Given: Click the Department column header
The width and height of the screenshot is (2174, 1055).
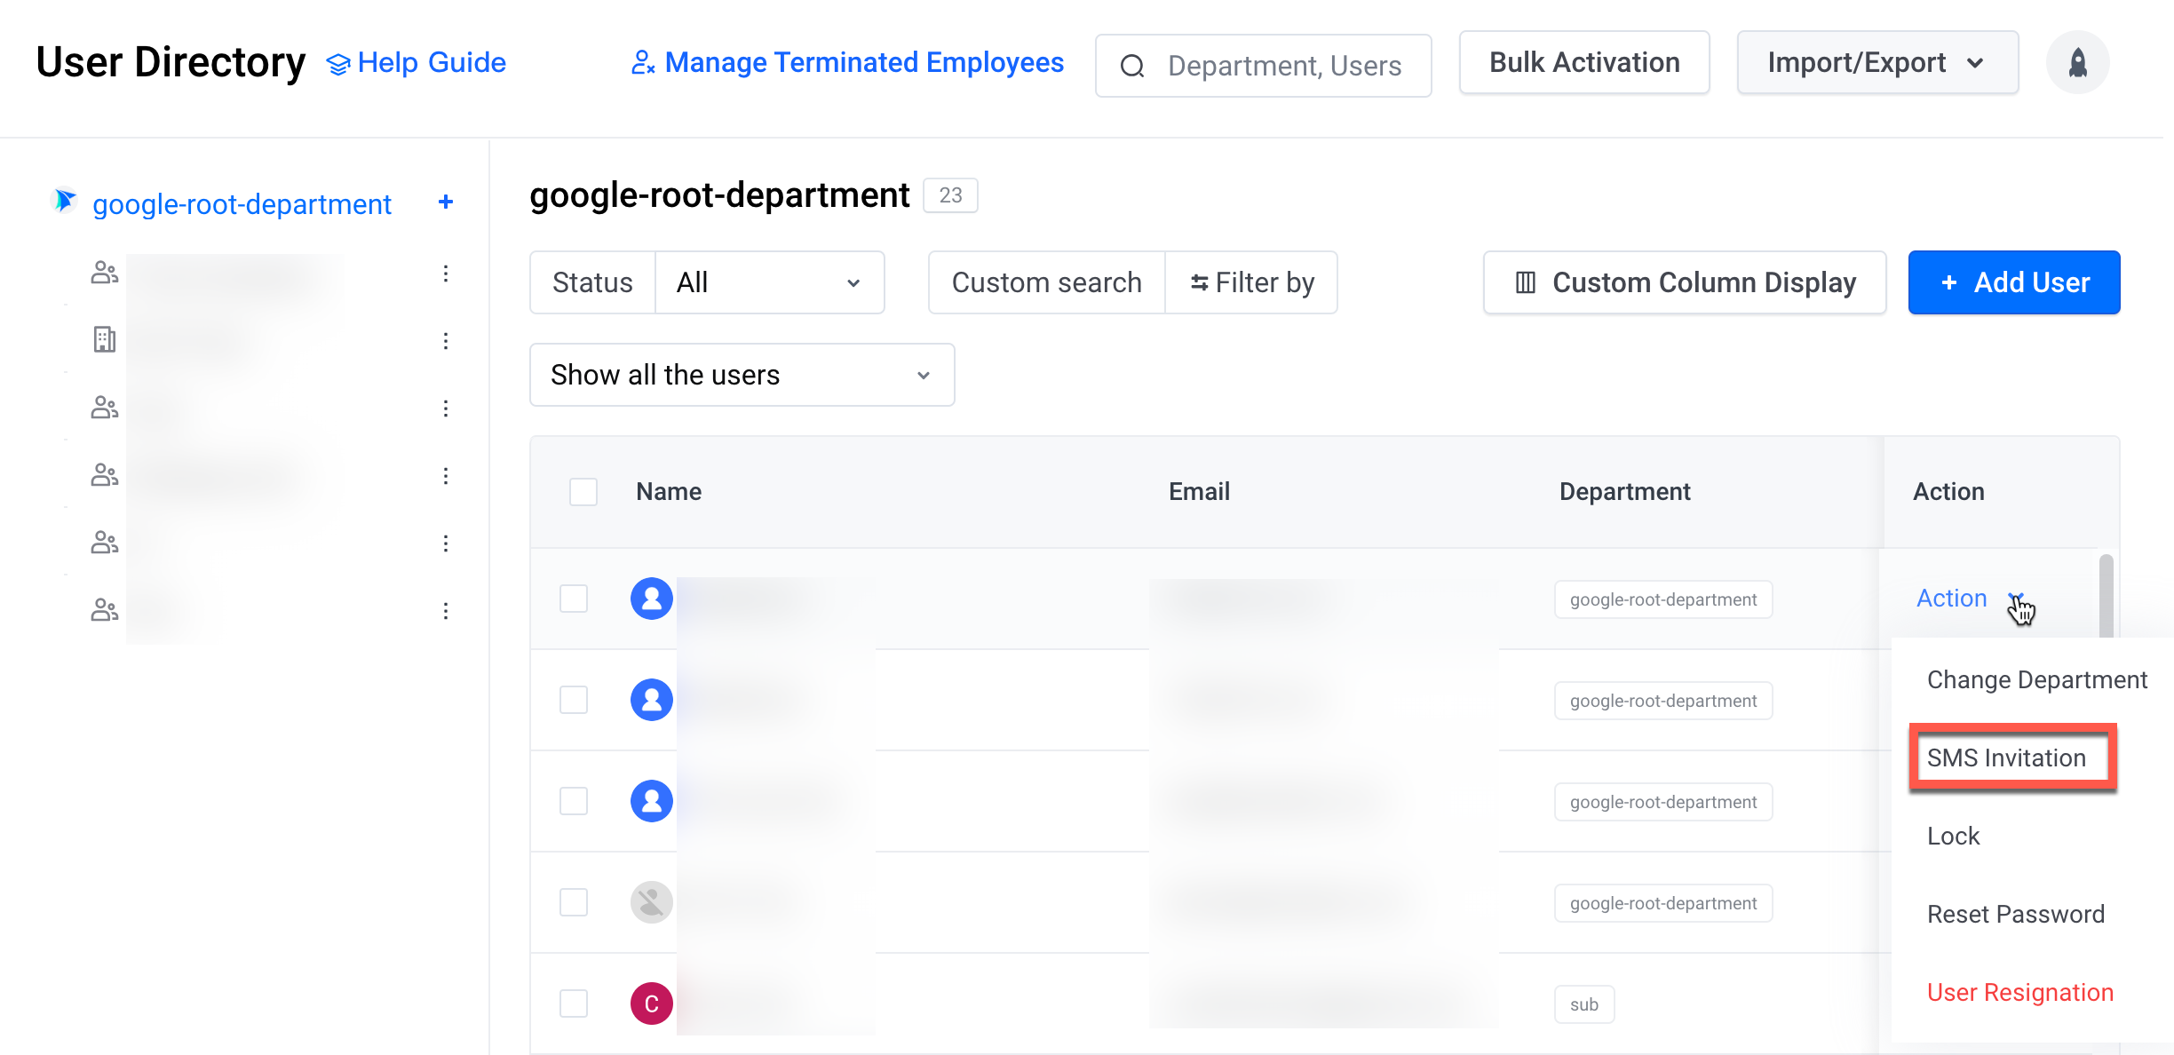Looking at the screenshot, I should click(1625, 492).
